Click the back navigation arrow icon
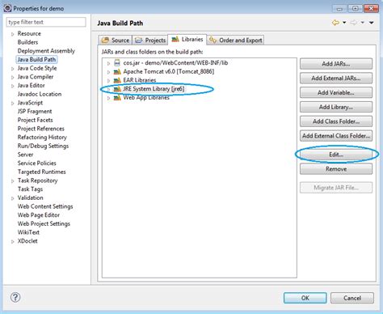The image size is (383, 314). (335, 23)
